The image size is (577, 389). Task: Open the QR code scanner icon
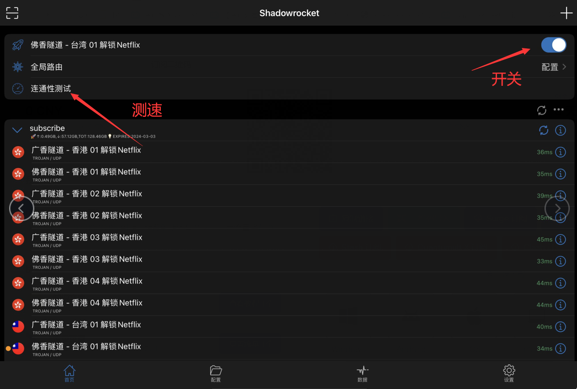click(12, 13)
